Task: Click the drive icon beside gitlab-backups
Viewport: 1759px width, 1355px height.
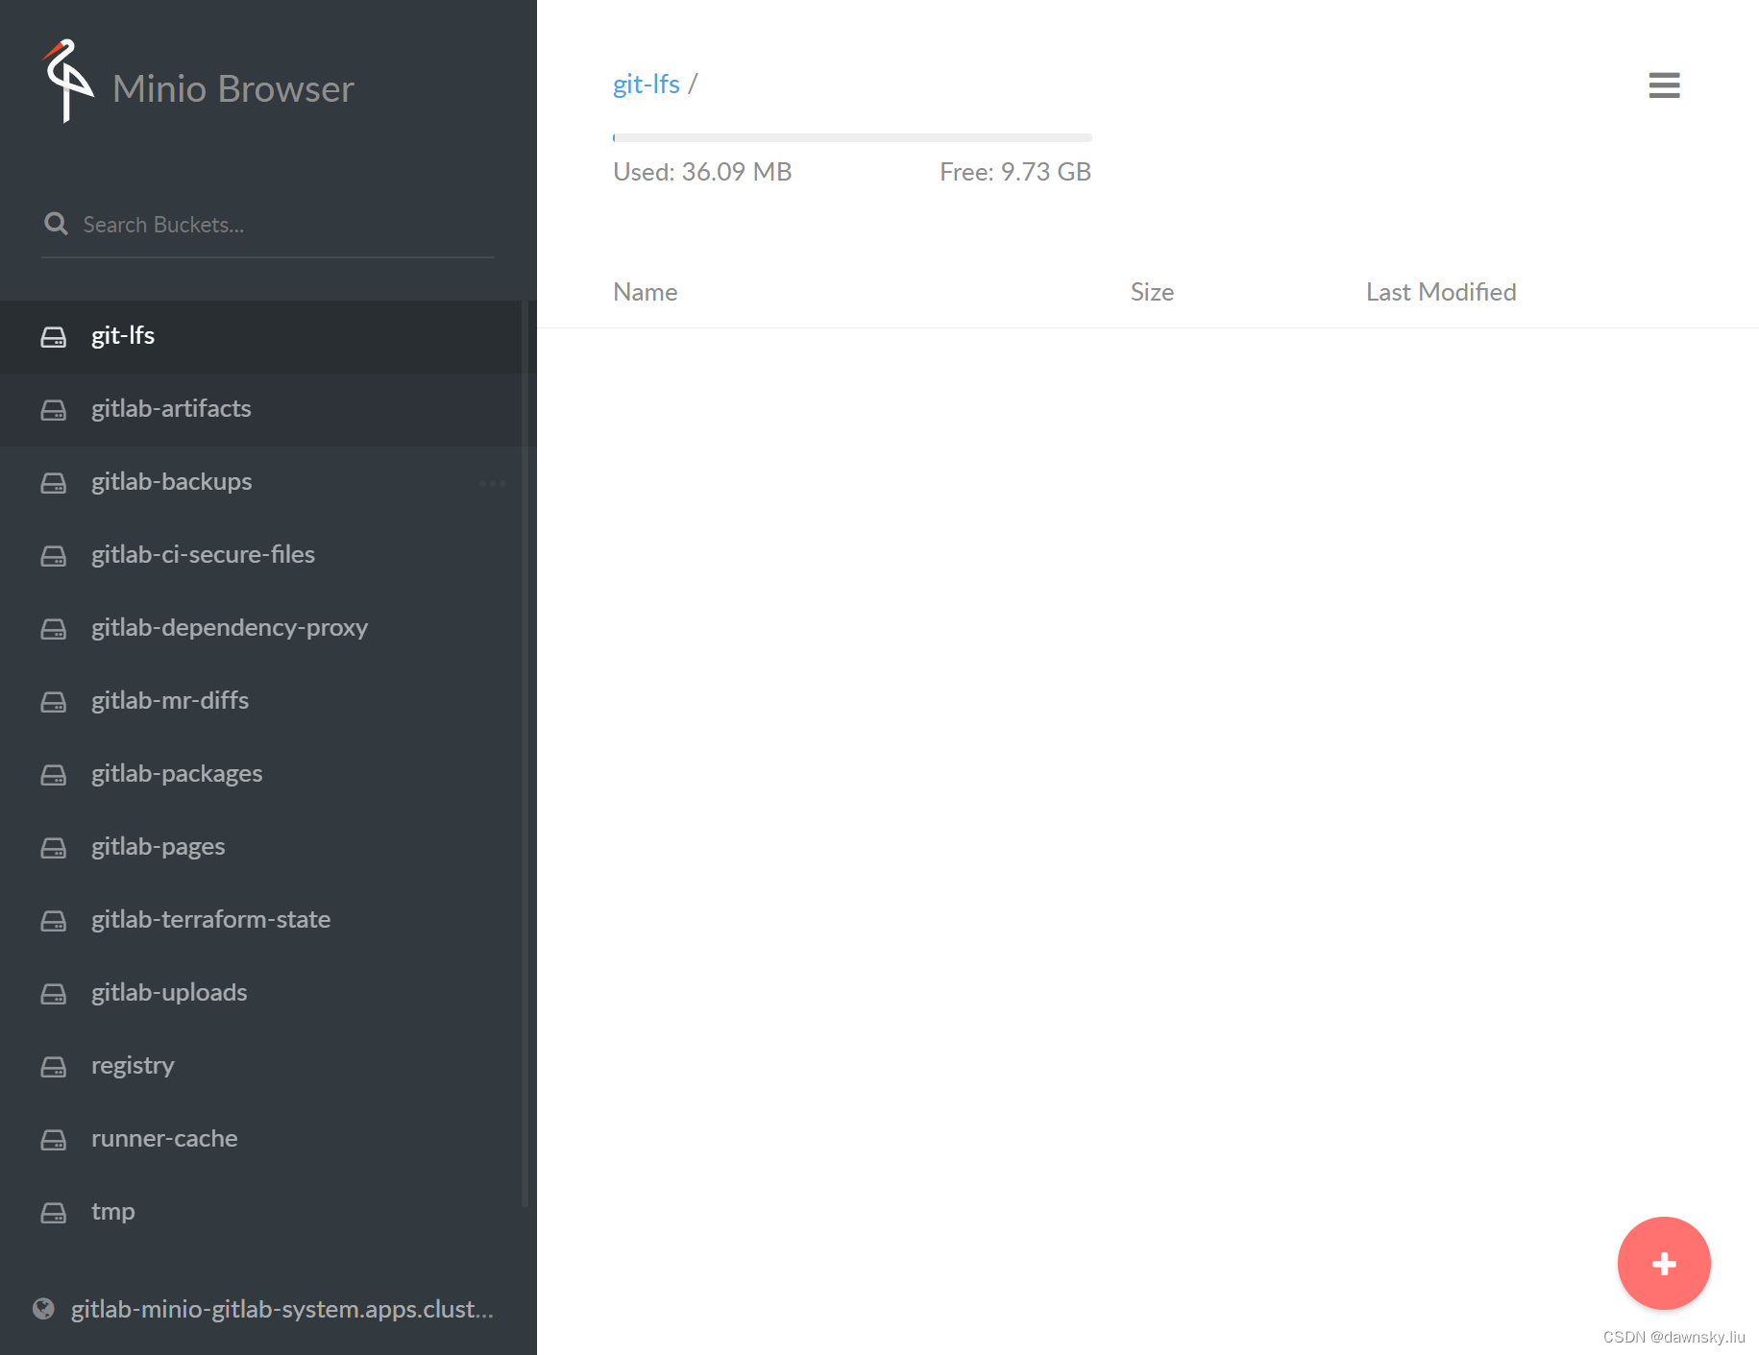Action: 54,483
